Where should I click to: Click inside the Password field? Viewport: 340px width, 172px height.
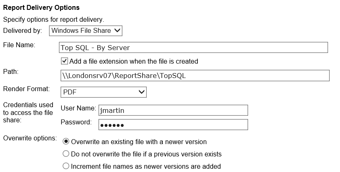click(173, 125)
